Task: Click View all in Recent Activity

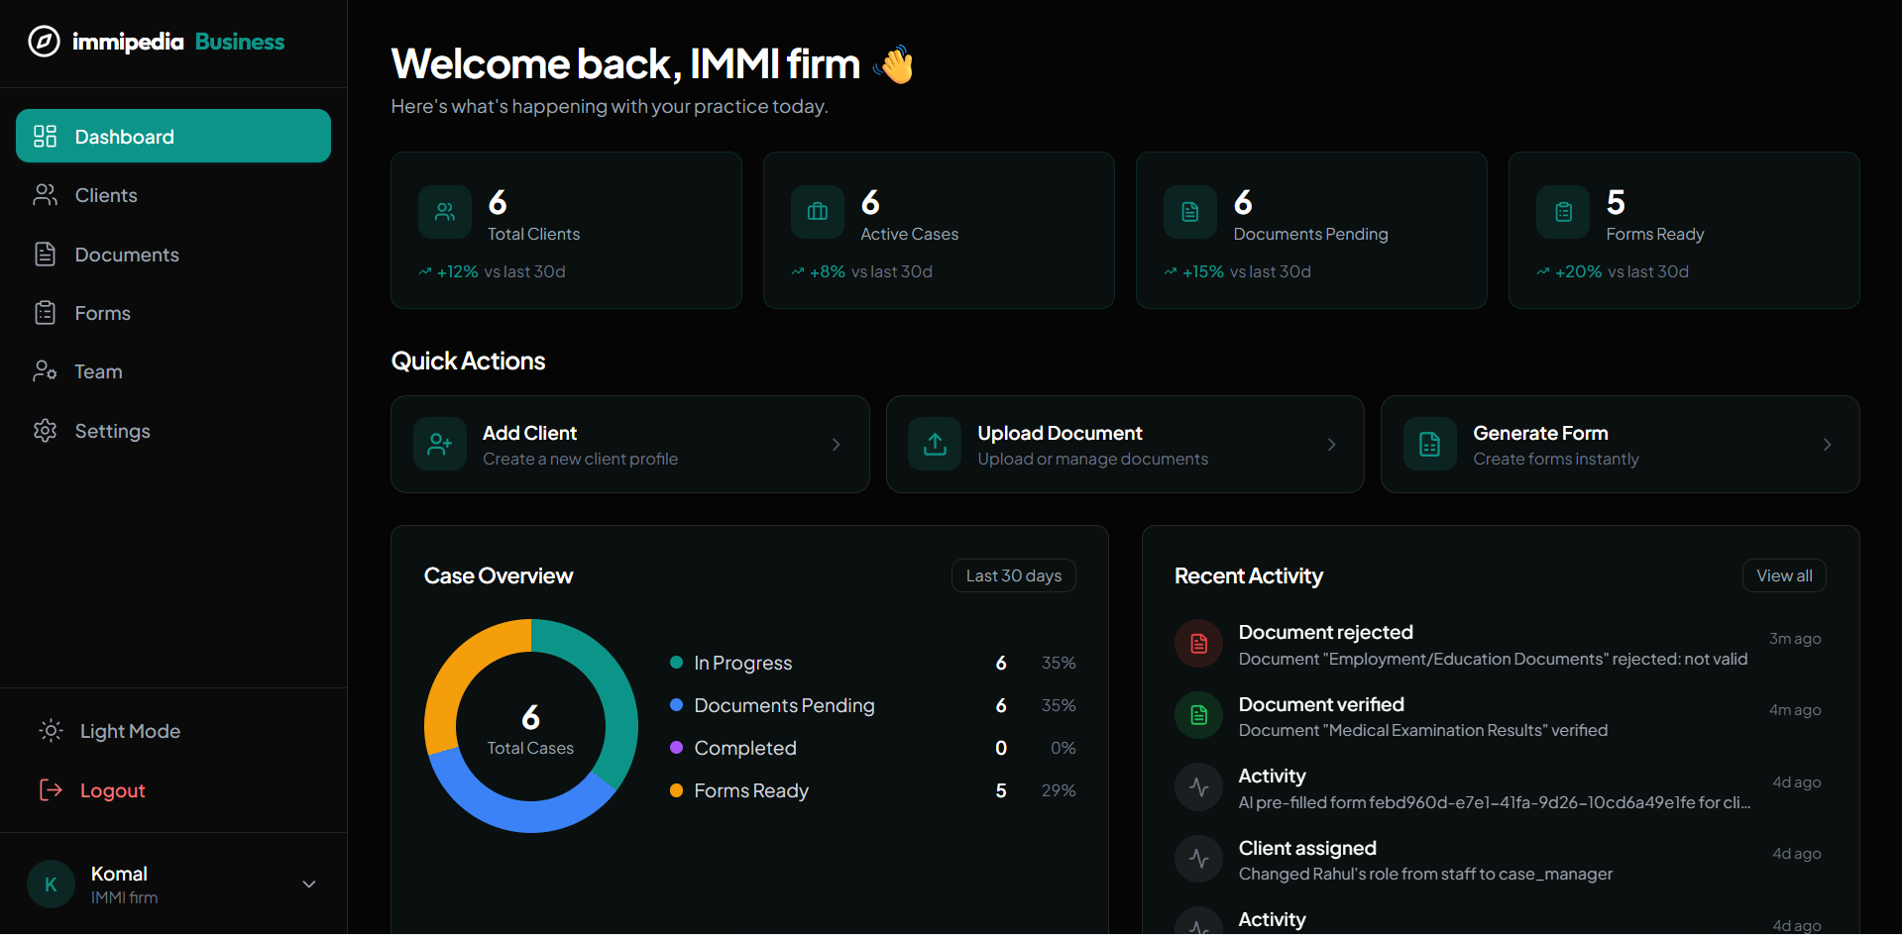Action: point(1784,575)
